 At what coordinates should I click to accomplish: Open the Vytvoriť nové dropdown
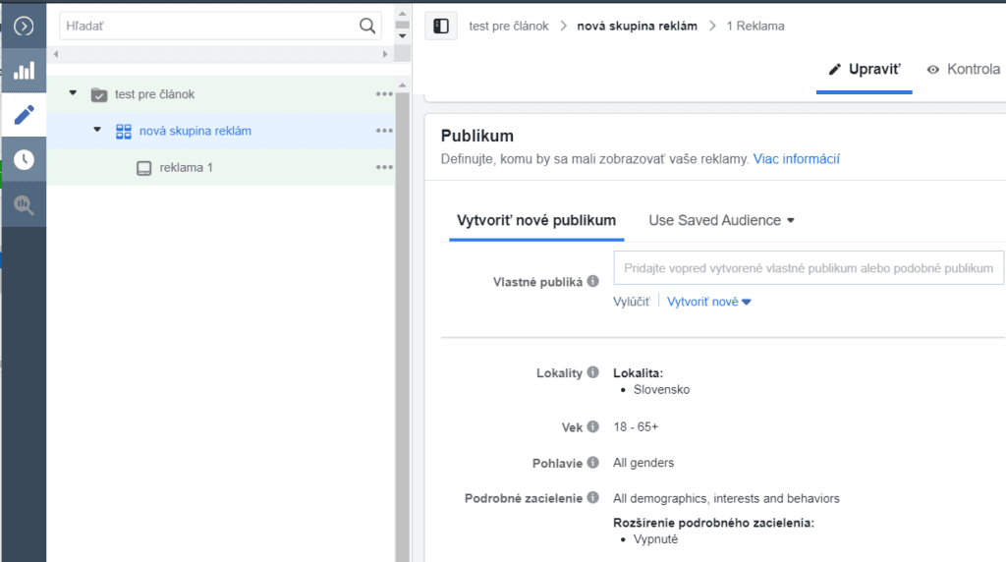tap(708, 303)
